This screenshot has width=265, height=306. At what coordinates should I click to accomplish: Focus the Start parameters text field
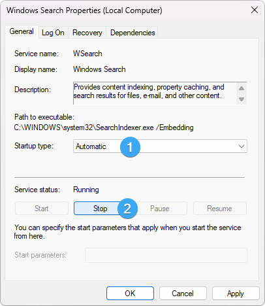click(x=166, y=255)
